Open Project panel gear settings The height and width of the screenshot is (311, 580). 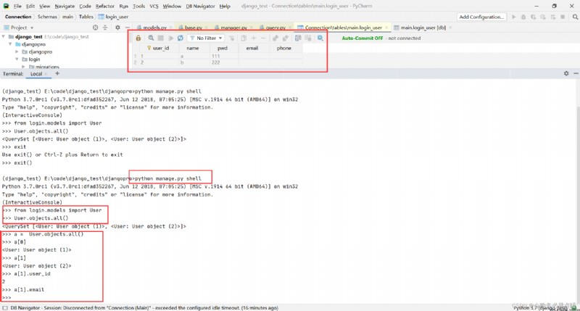(x=117, y=28)
